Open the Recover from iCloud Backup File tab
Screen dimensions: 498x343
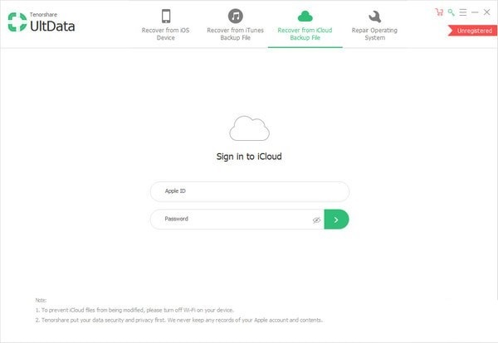pos(305,36)
